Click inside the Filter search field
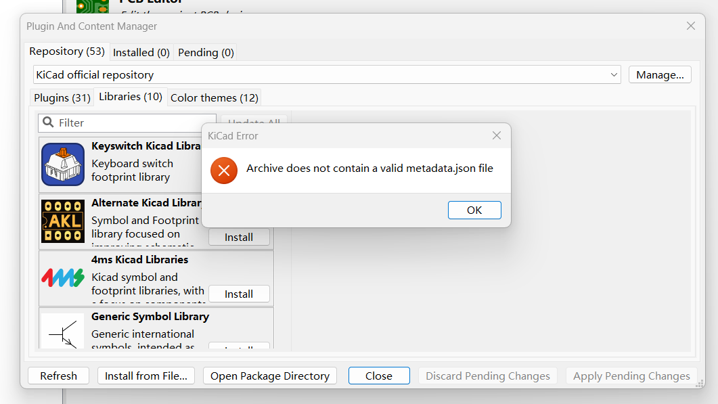718x404 pixels. point(122,122)
